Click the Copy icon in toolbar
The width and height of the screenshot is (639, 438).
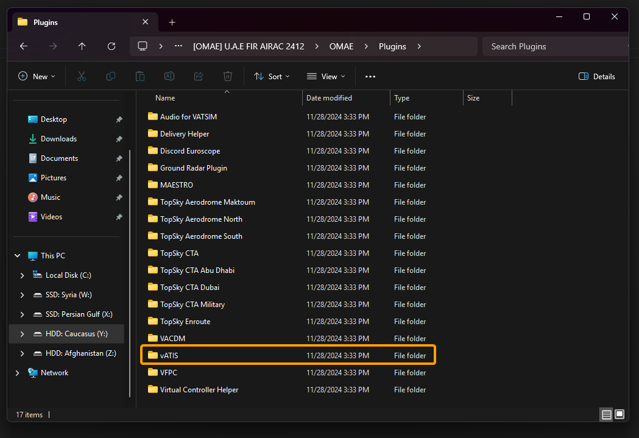[x=111, y=76]
